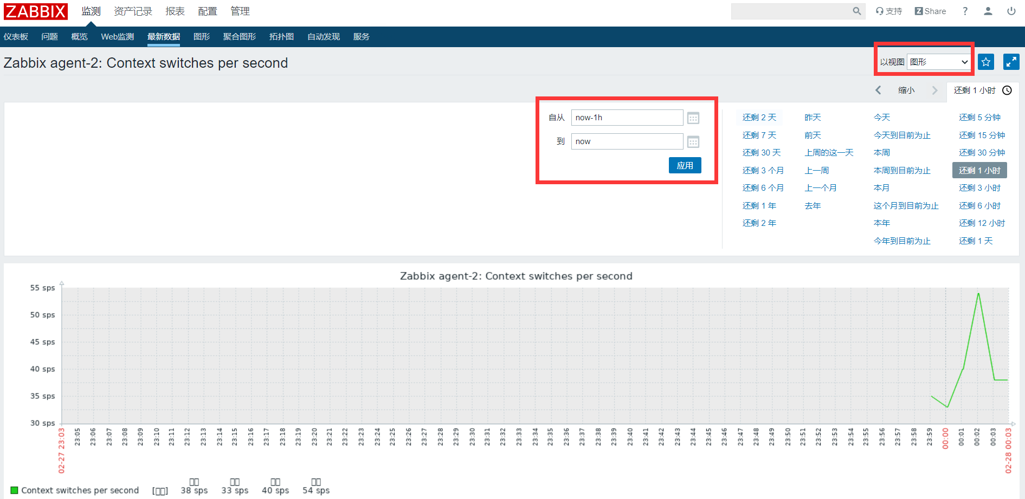Screen dimensions: 1025x499
Task: Select the 今天 time range
Action: coord(882,118)
